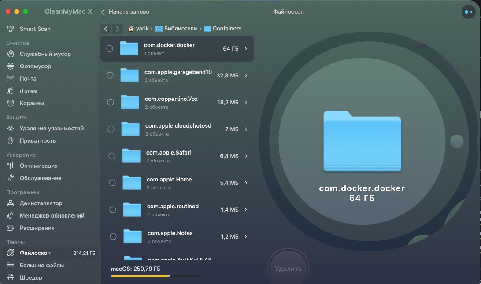This screenshot has width=481, height=284.
Task: Open the Служебный мусор section
Action: pyautogui.click(x=45, y=54)
